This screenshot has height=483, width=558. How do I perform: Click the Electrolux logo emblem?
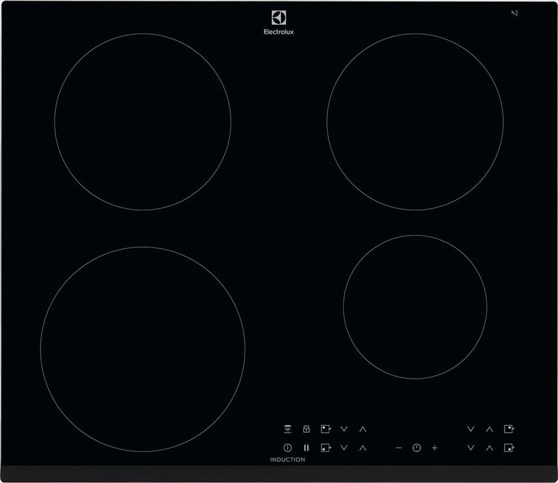tap(278, 18)
